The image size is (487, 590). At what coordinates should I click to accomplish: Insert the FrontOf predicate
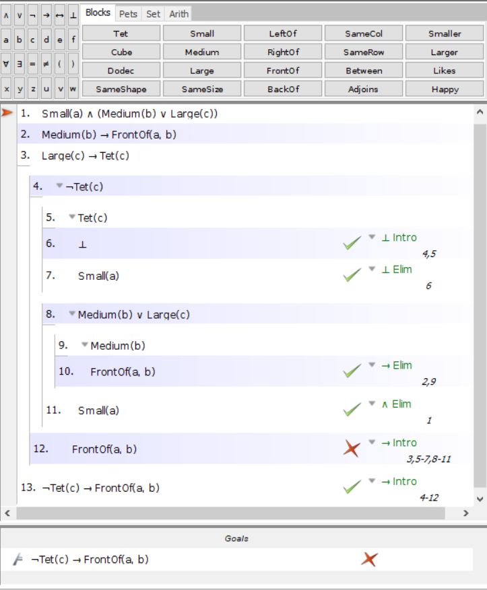tap(283, 71)
